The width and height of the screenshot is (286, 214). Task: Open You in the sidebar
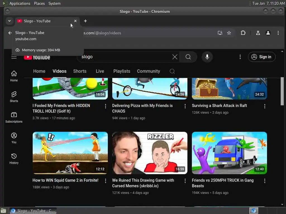tap(14, 138)
